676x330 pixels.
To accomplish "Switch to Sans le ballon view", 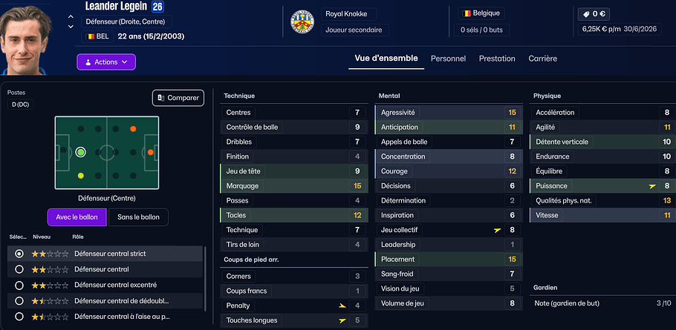I will click(x=139, y=217).
